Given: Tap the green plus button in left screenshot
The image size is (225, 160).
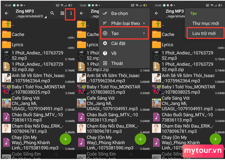Looking at the screenshot, I should coord(66,139).
